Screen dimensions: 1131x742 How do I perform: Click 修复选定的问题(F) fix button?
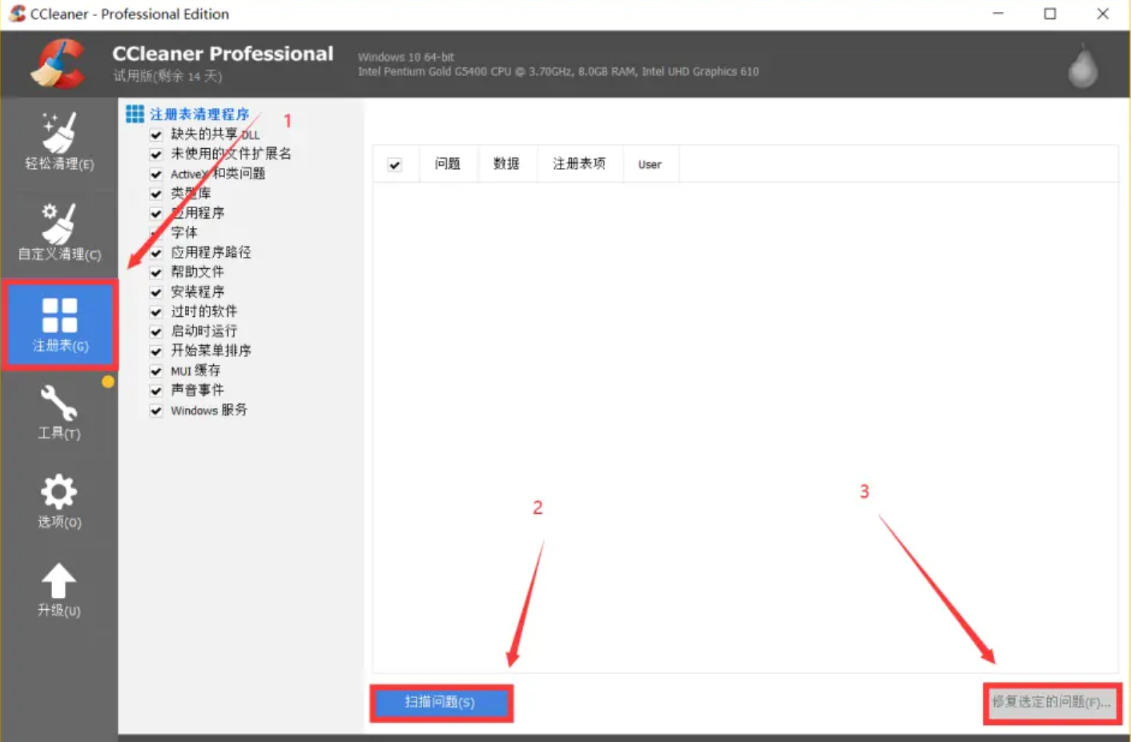point(1051,703)
